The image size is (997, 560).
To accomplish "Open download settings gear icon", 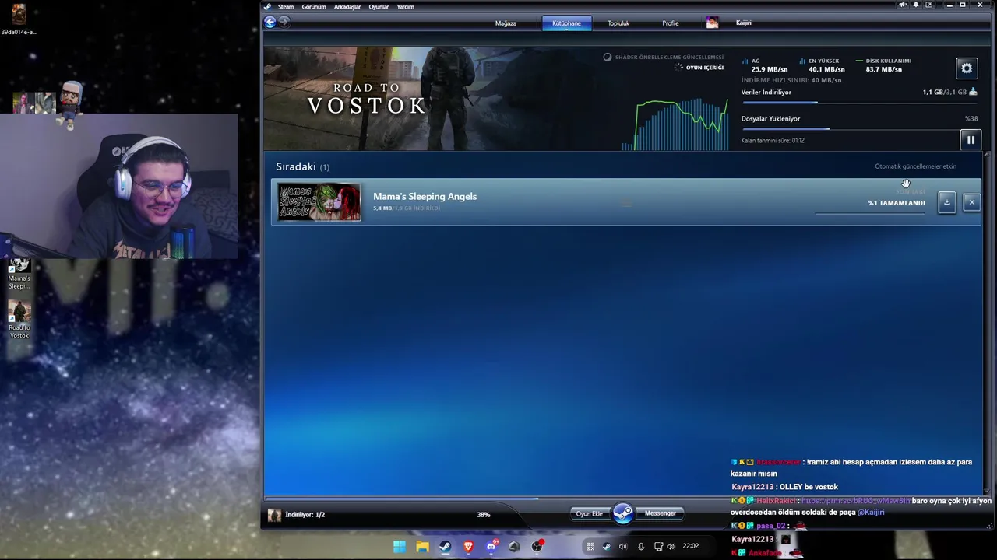I will click(x=967, y=68).
